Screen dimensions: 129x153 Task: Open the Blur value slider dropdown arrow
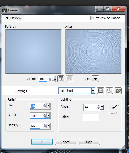click(49, 105)
